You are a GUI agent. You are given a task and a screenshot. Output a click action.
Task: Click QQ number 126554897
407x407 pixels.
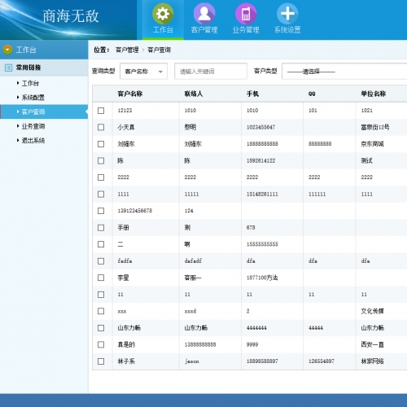point(322,361)
